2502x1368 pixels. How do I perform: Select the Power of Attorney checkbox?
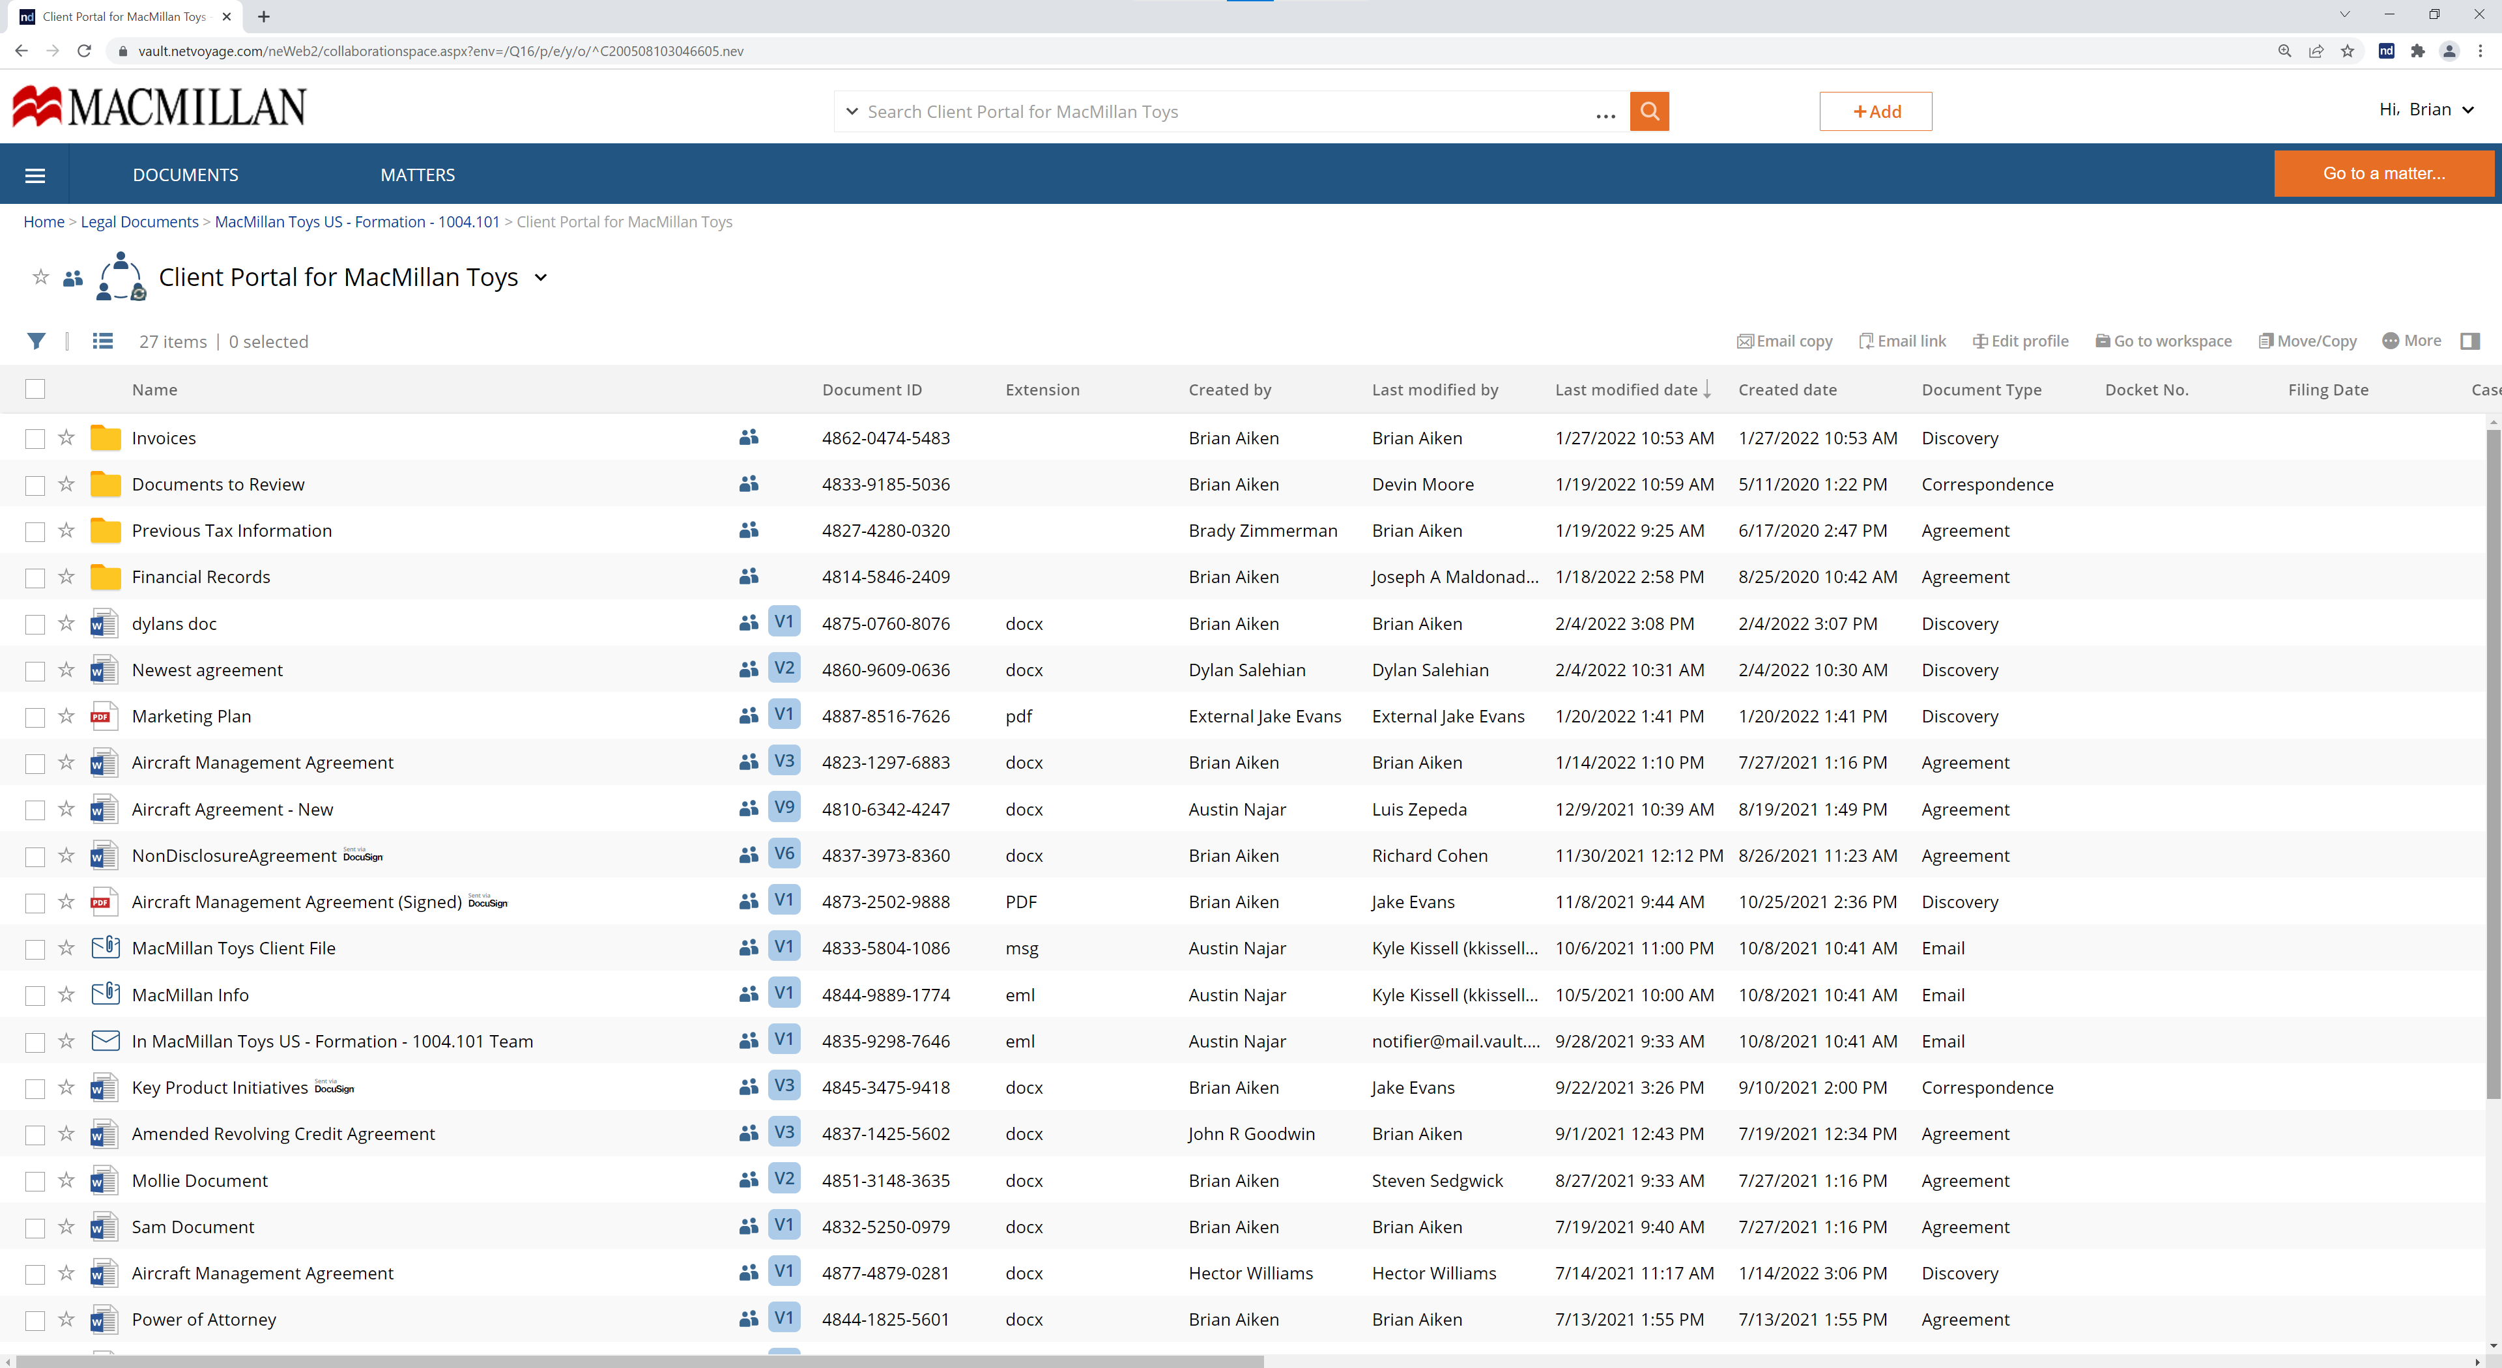[35, 1320]
